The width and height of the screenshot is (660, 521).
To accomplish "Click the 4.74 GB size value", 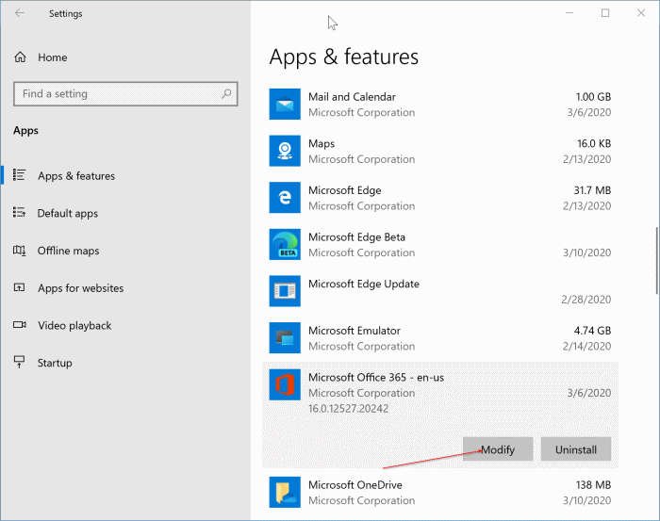I will (592, 331).
